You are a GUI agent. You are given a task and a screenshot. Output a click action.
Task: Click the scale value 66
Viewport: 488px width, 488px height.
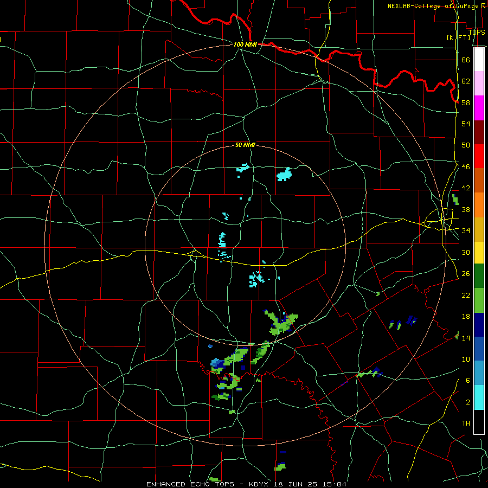(466, 60)
